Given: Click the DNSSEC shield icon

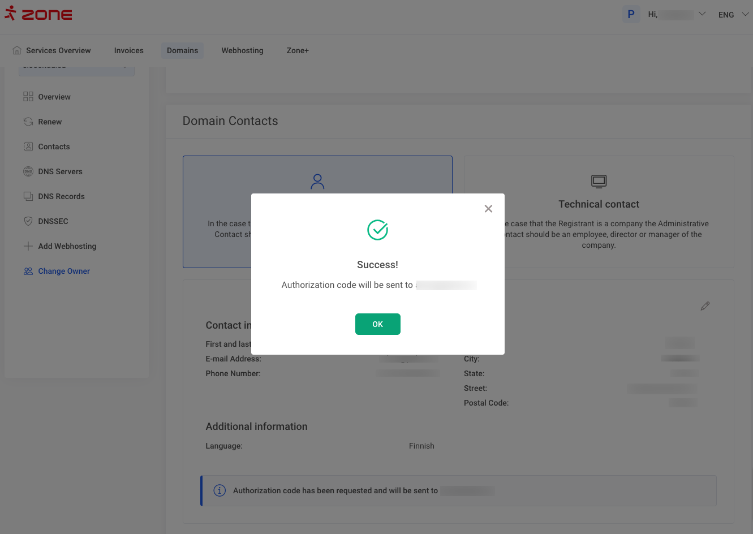Looking at the screenshot, I should coord(28,221).
